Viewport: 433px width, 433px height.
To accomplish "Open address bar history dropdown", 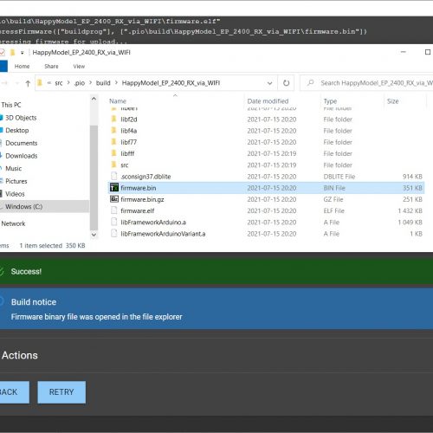I will tap(269, 83).
